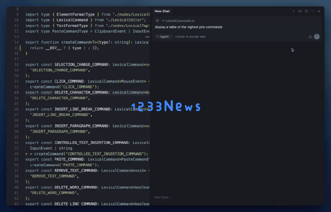Viewport: 331px width, 212px height.
Task: Close the chat panel
Action: pos(319,11)
